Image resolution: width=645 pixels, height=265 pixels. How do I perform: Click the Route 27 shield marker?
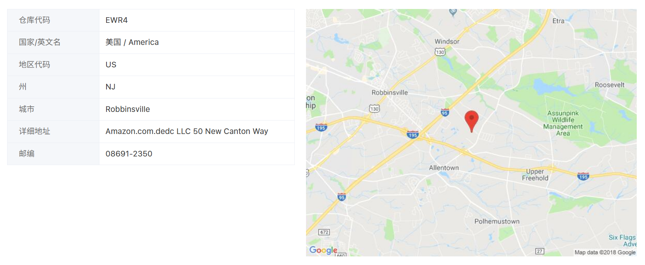(x=540, y=251)
